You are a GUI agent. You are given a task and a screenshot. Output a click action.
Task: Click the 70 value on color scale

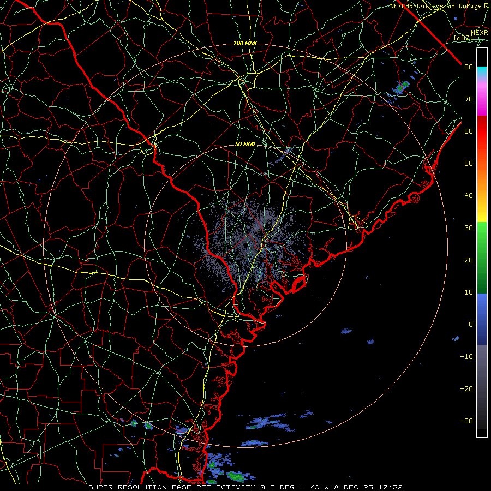(x=469, y=99)
